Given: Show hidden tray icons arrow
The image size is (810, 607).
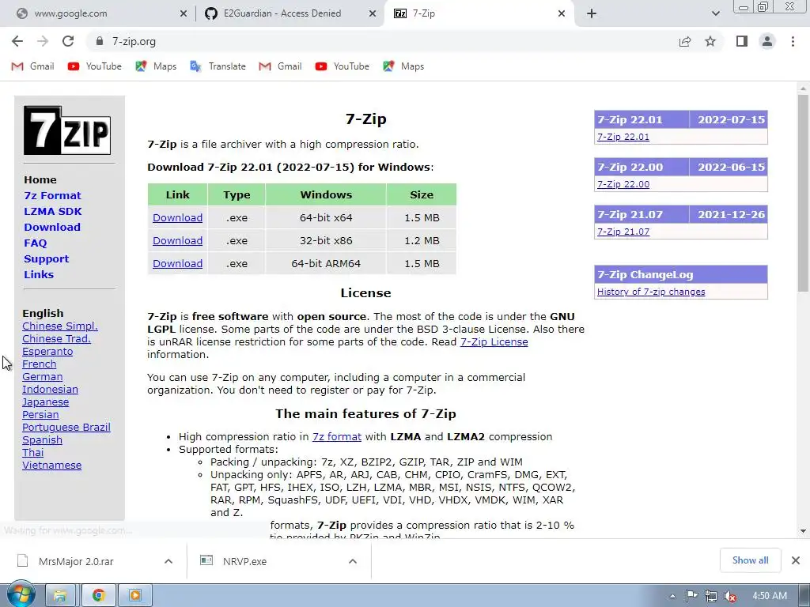Looking at the screenshot, I should [x=672, y=596].
